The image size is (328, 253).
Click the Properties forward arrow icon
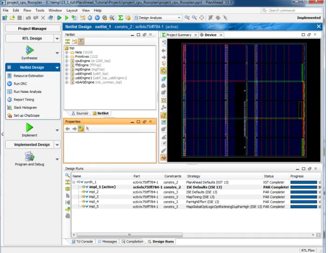click(74, 129)
